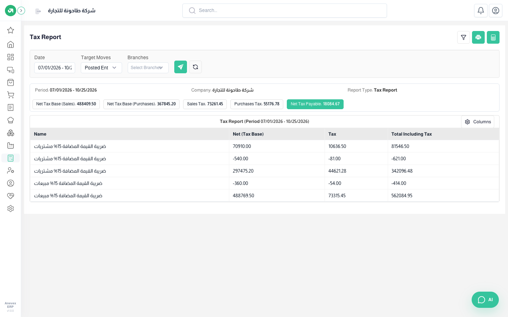Submit filters with the paper plane button
Image resolution: width=508 pixels, height=317 pixels.
coord(181,67)
